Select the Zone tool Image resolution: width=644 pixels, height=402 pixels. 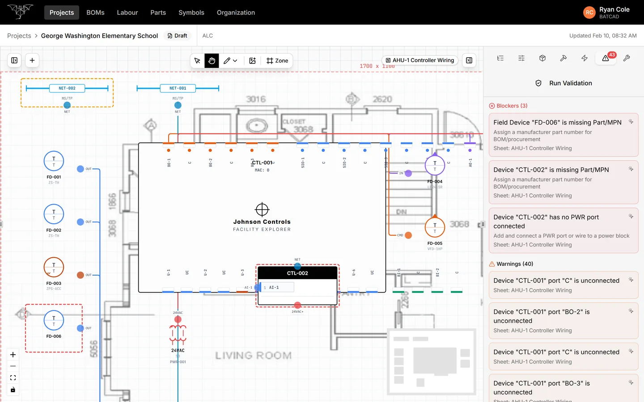(277, 61)
